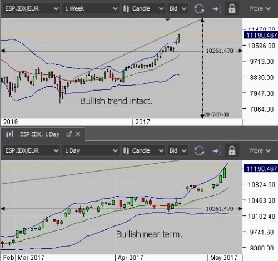Undock the ESP.IDX 1 Day chart panel

(x=69, y=134)
